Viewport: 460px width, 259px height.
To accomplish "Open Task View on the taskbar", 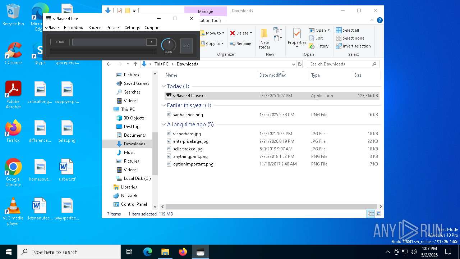I will [129, 252].
